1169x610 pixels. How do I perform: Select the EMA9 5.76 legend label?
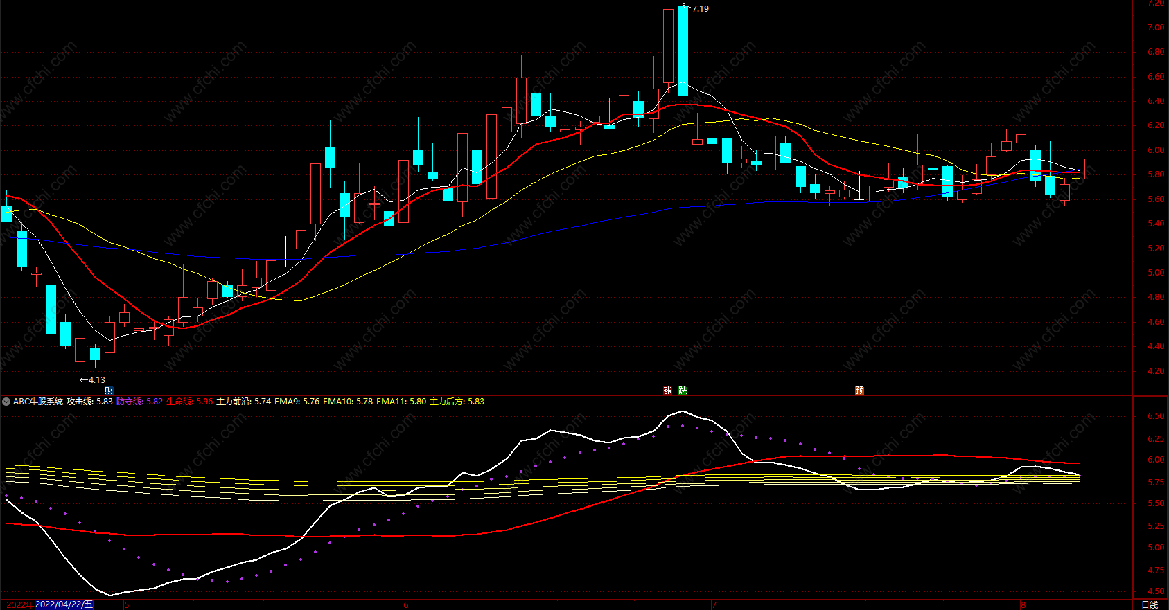297,402
